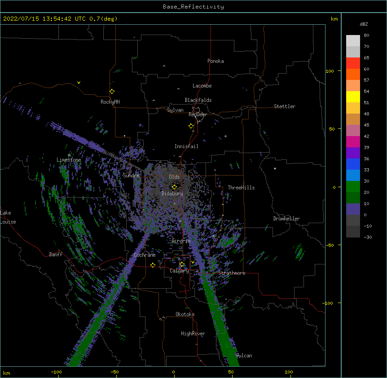Click the white asterisk marker east of Innisfail
Screen dimensions: 387x378
click(225, 136)
